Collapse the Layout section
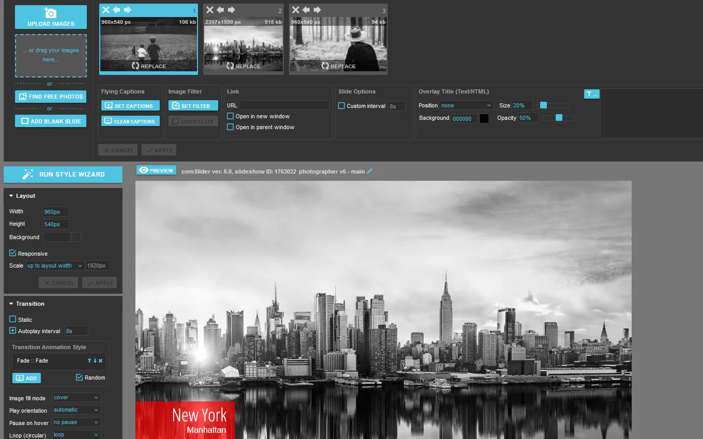Screen dimensions: 703x439 pyautogui.click(x=22, y=196)
